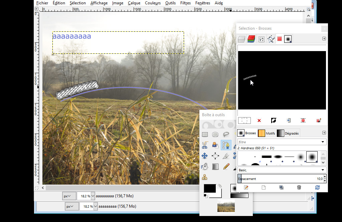Open the Affichage menu
342x222 pixels.
(99, 3)
